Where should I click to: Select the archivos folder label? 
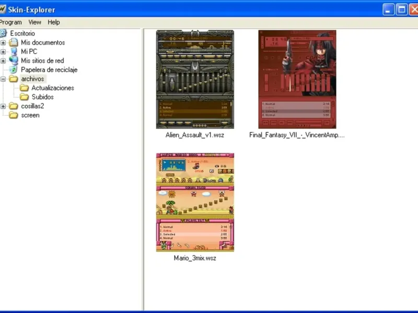tap(32, 79)
